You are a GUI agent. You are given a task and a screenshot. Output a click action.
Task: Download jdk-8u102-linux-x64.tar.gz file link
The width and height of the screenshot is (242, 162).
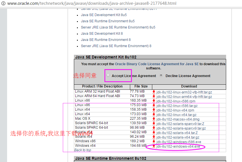pyautogui.click(x=176, y=115)
